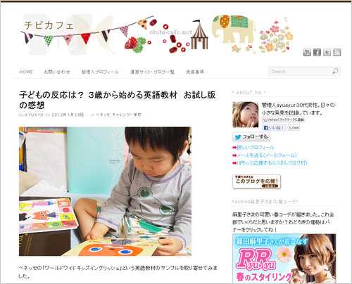
Task: Open the 詳しいプロフィール link
Action: [256, 148]
